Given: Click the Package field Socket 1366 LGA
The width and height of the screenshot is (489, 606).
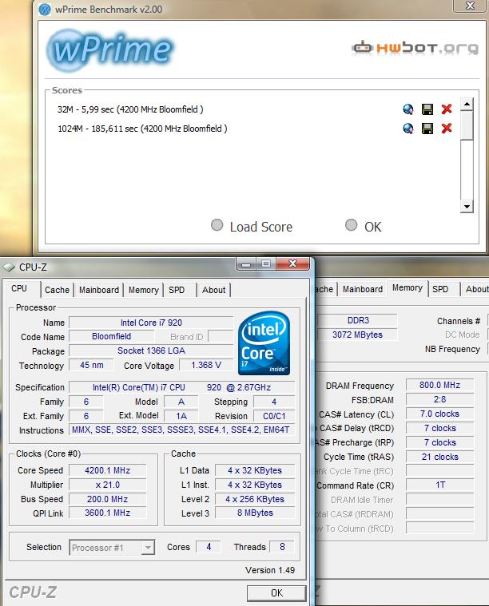Looking at the screenshot, I should click(151, 351).
